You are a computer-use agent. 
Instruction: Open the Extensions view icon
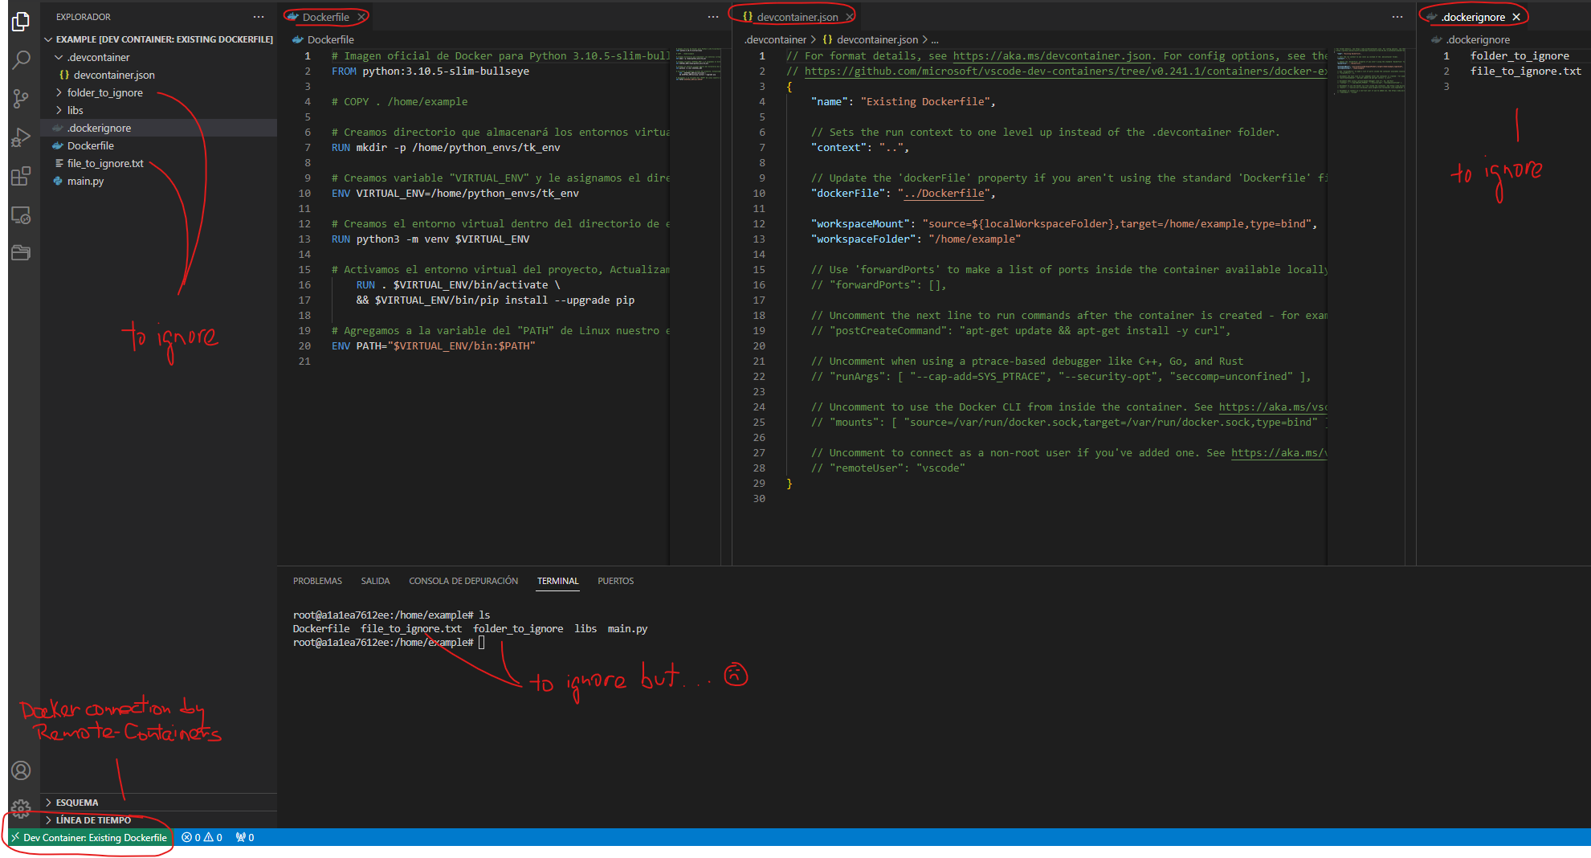(22, 176)
